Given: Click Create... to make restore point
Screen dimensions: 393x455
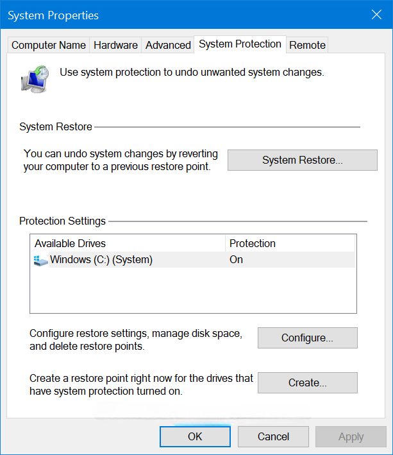Looking at the screenshot, I should (x=307, y=382).
